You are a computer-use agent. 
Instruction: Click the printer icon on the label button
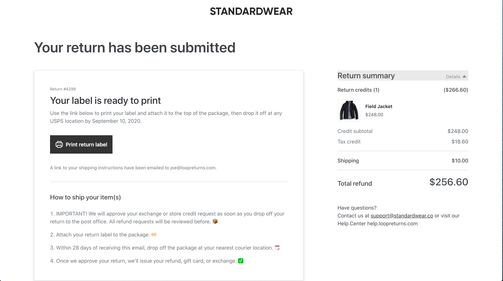coord(59,144)
